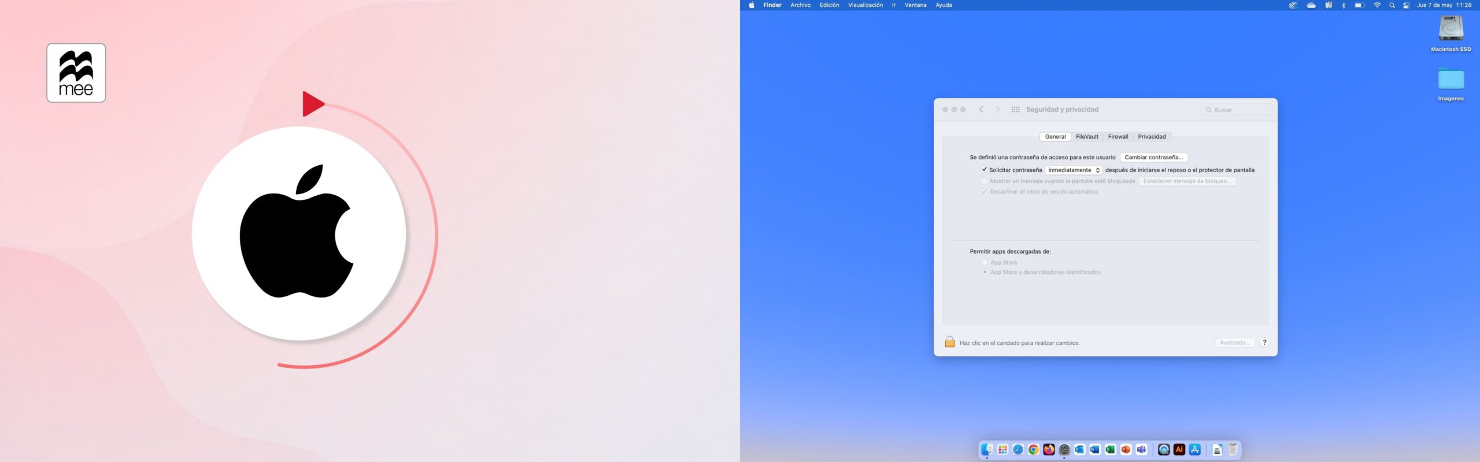The height and width of the screenshot is (462, 1480).
Task: Play the video using the red triangle
Action: 313,104
